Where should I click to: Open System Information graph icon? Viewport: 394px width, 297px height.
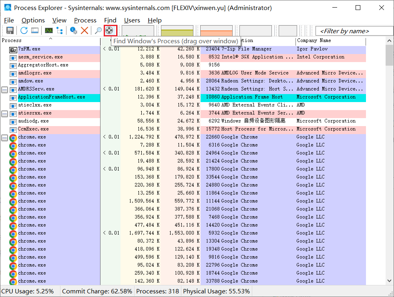[49, 30]
